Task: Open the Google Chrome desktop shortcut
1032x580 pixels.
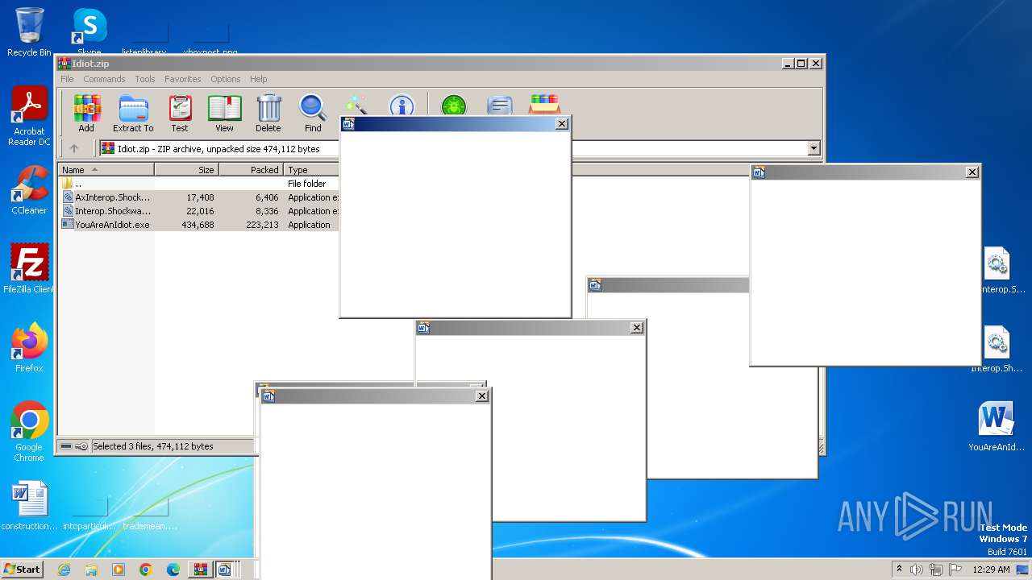Action: (29, 431)
